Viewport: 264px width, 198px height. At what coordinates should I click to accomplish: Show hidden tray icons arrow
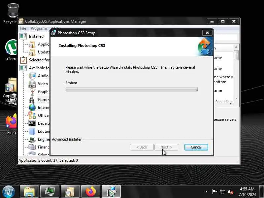(x=207, y=192)
